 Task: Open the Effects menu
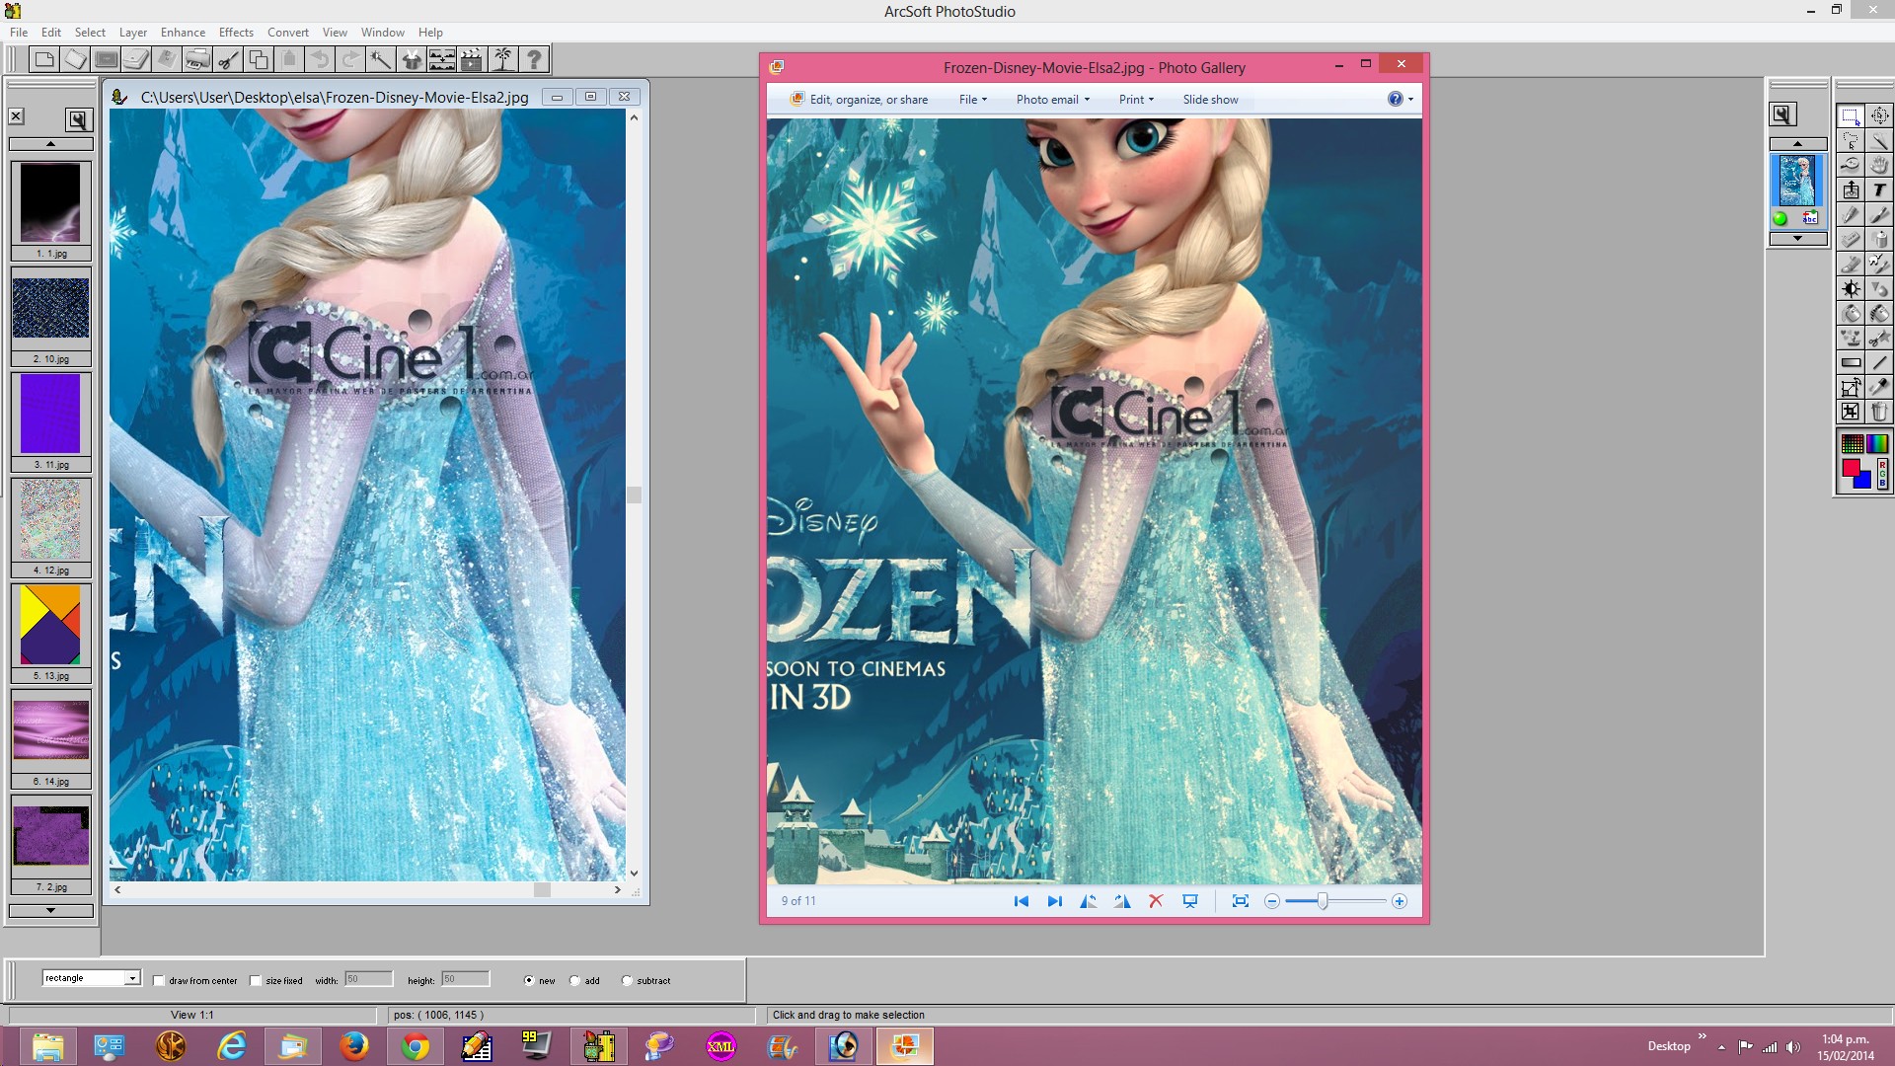(236, 33)
